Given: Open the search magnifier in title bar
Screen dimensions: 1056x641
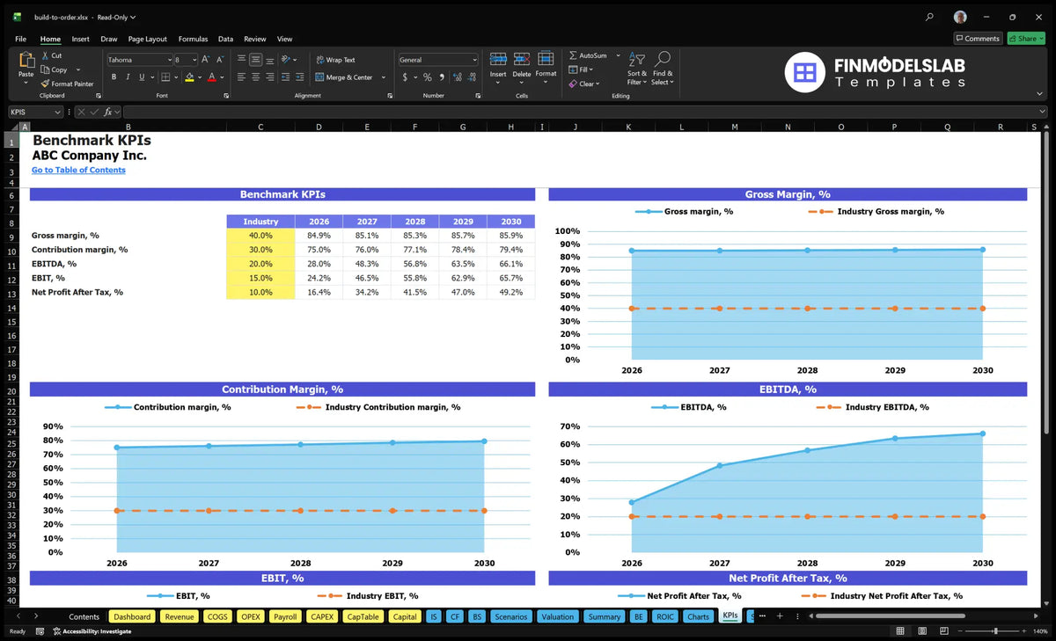Looking at the screenshot, I should point(930,17).
